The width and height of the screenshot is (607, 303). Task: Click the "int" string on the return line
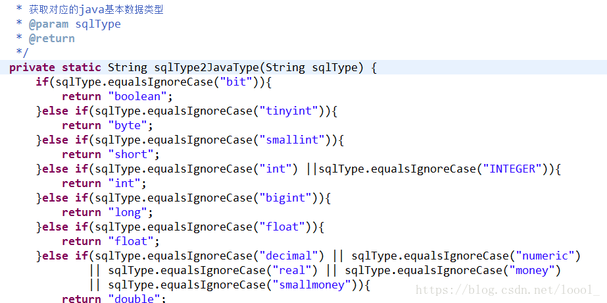click(125, 183)
